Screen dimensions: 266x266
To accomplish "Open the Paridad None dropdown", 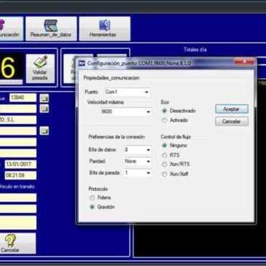I will (138, 161).
